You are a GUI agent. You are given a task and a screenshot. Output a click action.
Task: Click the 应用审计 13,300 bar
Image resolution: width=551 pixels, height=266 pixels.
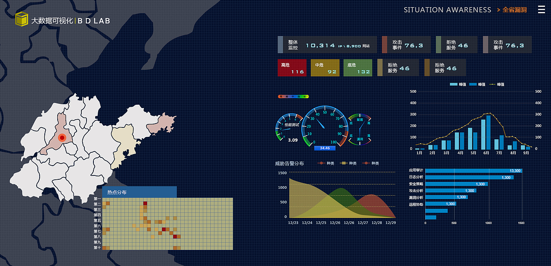[474, 171]
